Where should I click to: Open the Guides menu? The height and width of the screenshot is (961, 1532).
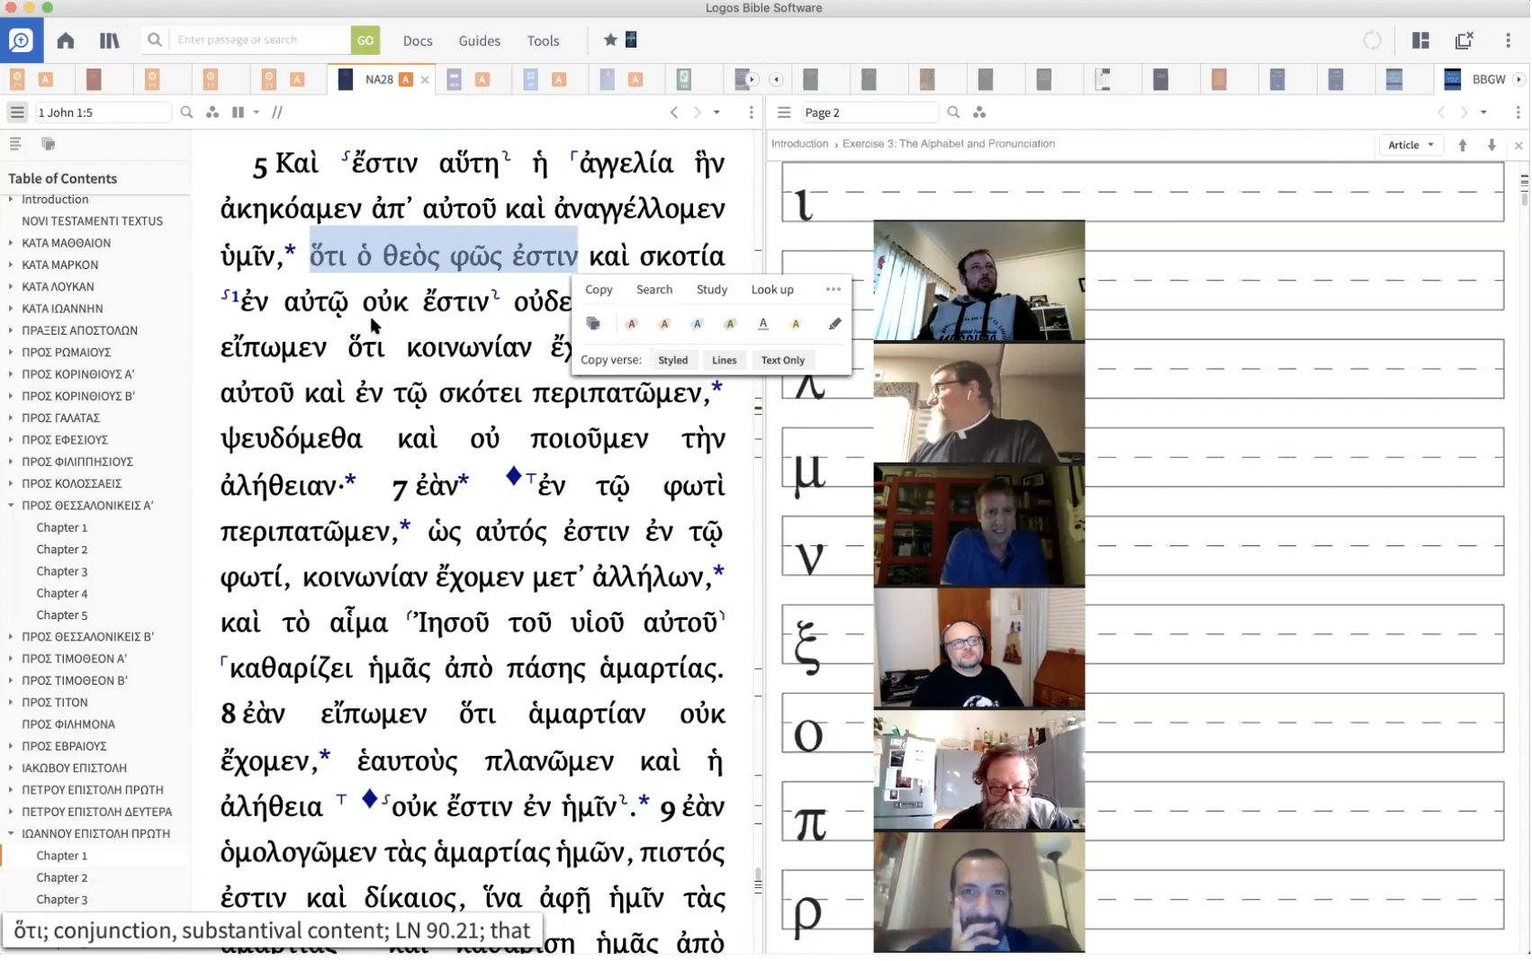point(479,40)
